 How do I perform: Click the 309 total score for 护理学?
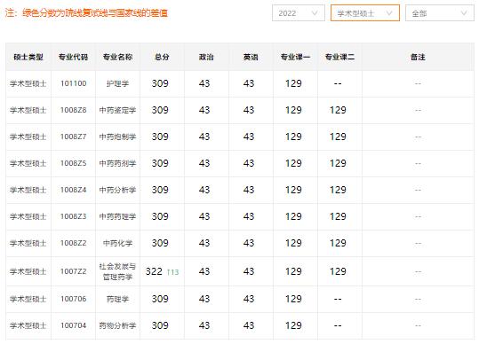[160, 83]
